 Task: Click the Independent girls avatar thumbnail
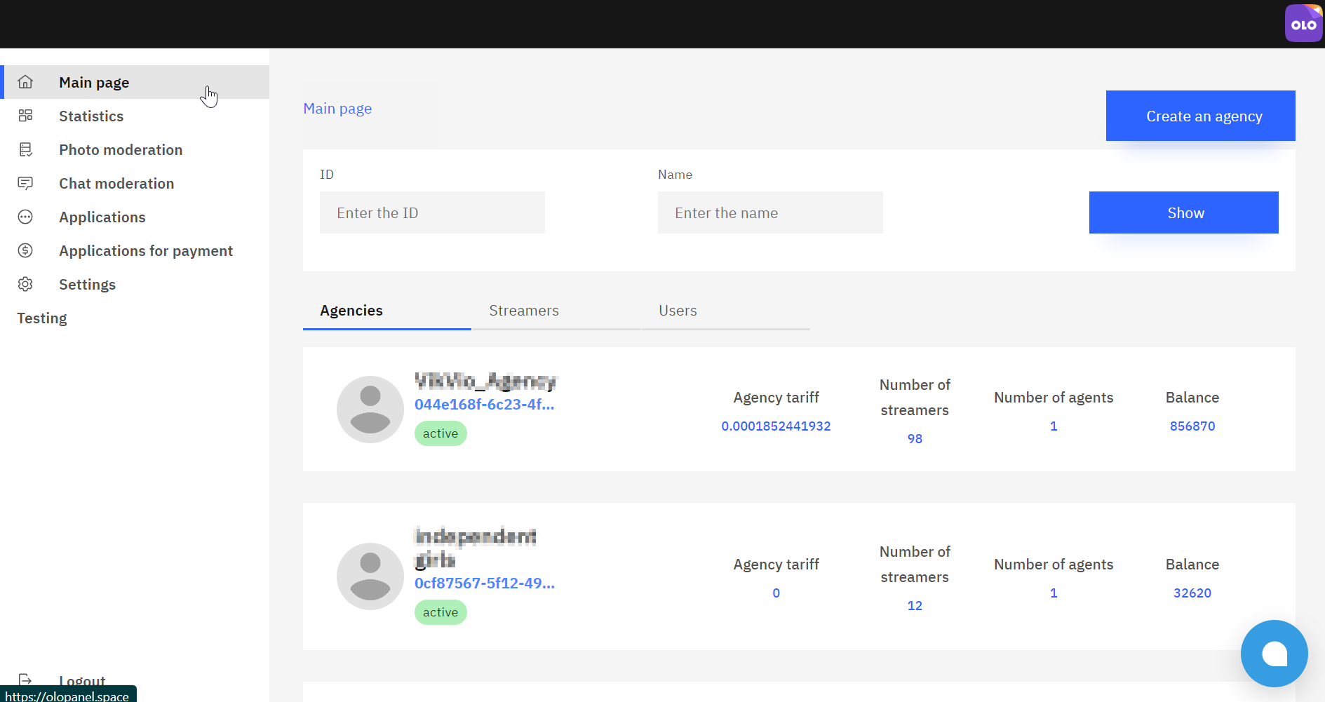[370, 576]
